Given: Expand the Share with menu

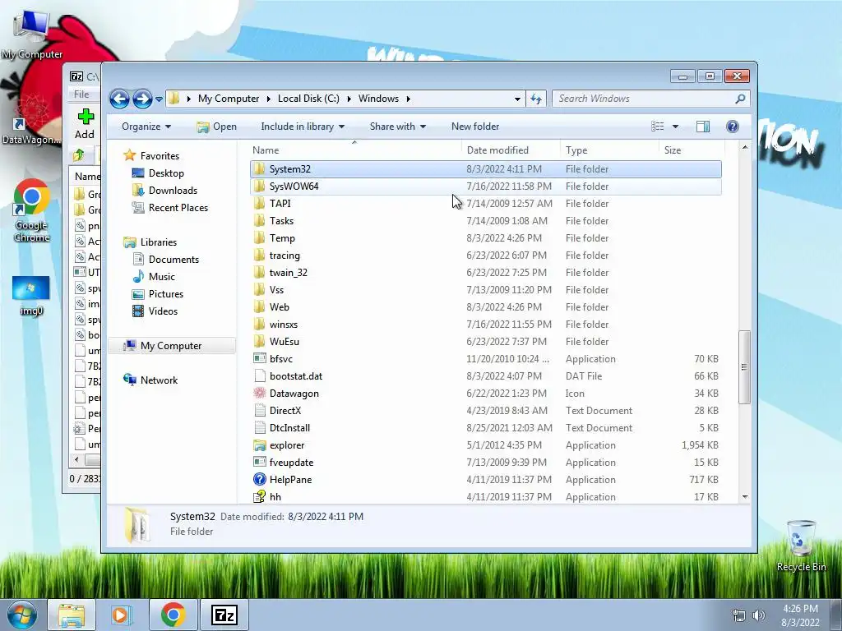Looking at the screenshot, I should click(398, 127).
